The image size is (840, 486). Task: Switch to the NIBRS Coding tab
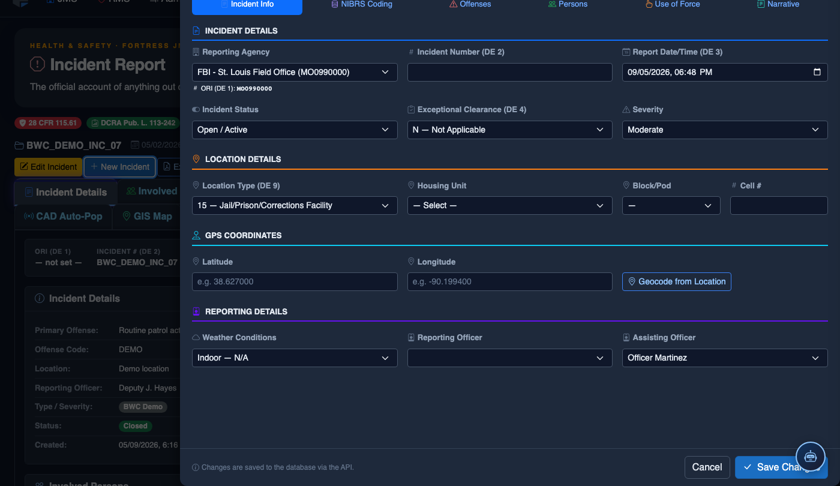tap(362, 4)
